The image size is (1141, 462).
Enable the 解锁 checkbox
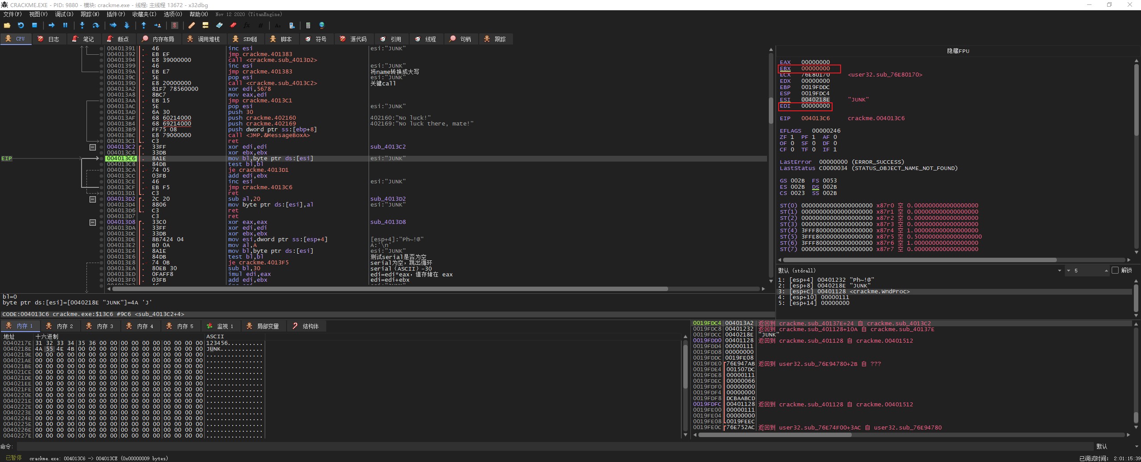1115,270
